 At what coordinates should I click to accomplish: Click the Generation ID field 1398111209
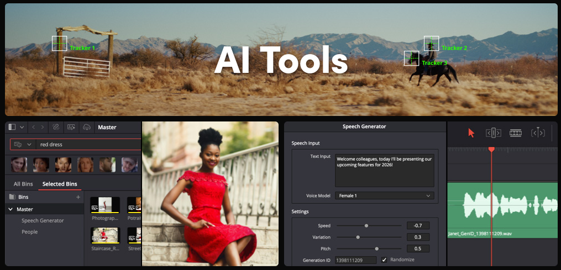pyautogui.click(x=355, y=260)
